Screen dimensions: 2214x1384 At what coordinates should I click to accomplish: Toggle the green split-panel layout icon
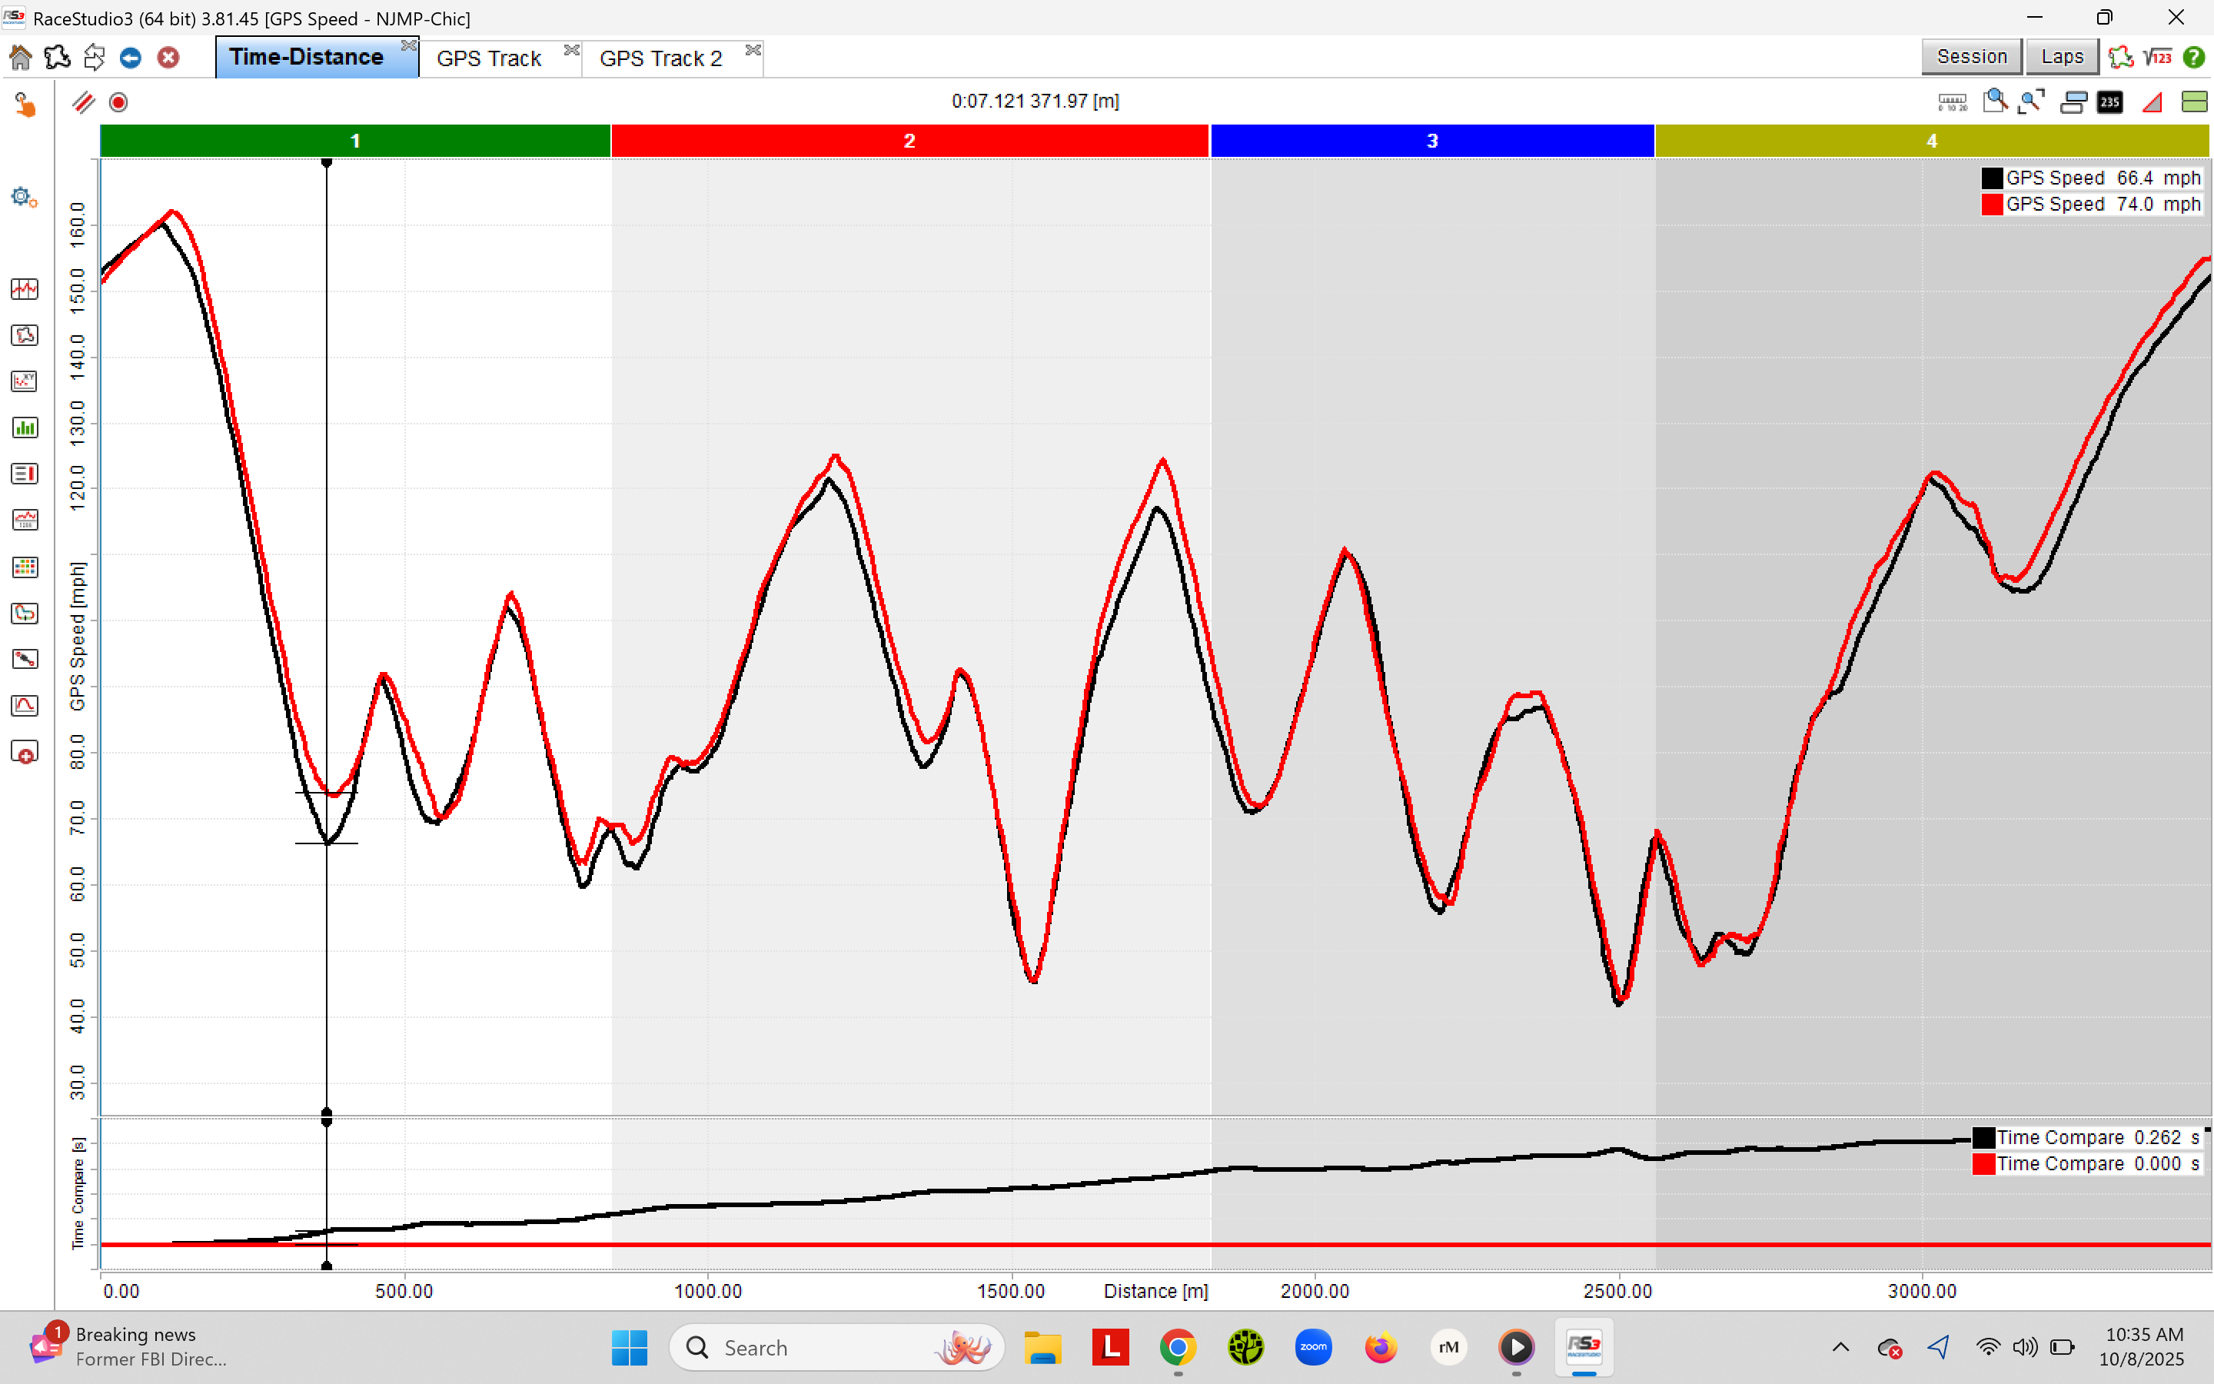(x=2194, y=102)
